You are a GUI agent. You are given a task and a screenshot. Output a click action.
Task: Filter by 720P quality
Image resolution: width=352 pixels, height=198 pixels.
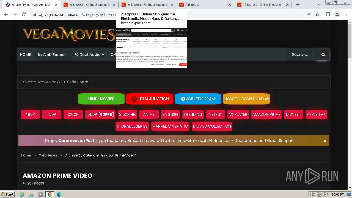(52, 114)
